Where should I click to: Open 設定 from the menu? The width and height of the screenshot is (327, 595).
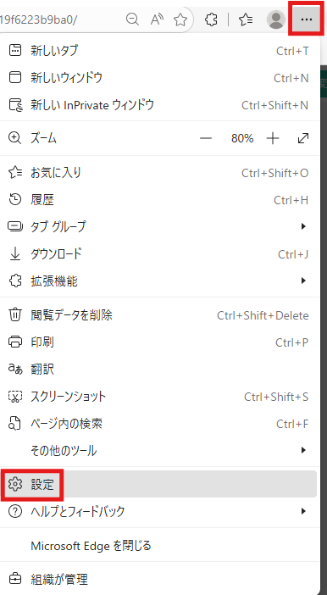pos(158,484)
